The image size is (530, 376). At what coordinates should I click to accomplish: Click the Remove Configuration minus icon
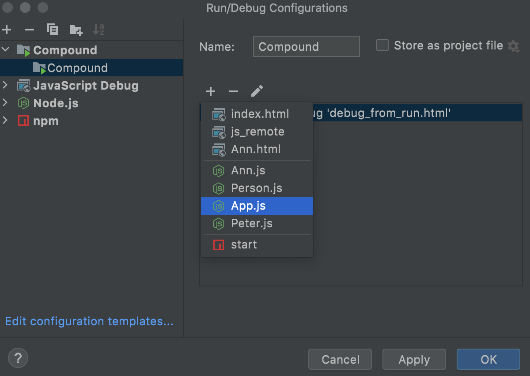pos(30,30)
